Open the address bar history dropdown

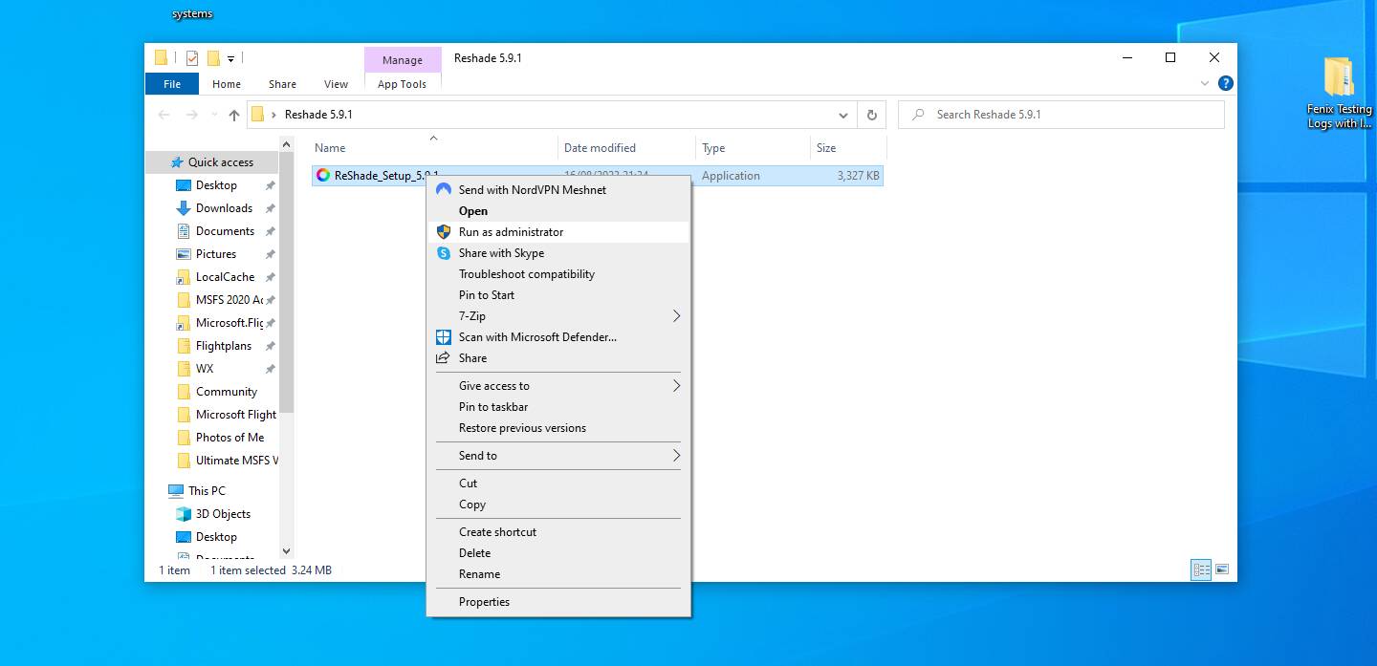(x=842, y=115)
